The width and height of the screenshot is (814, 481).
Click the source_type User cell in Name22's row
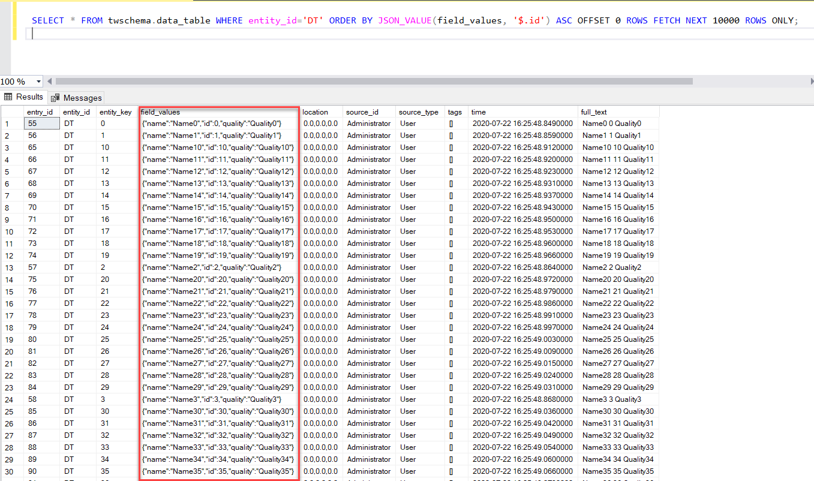tap(420, 303)
